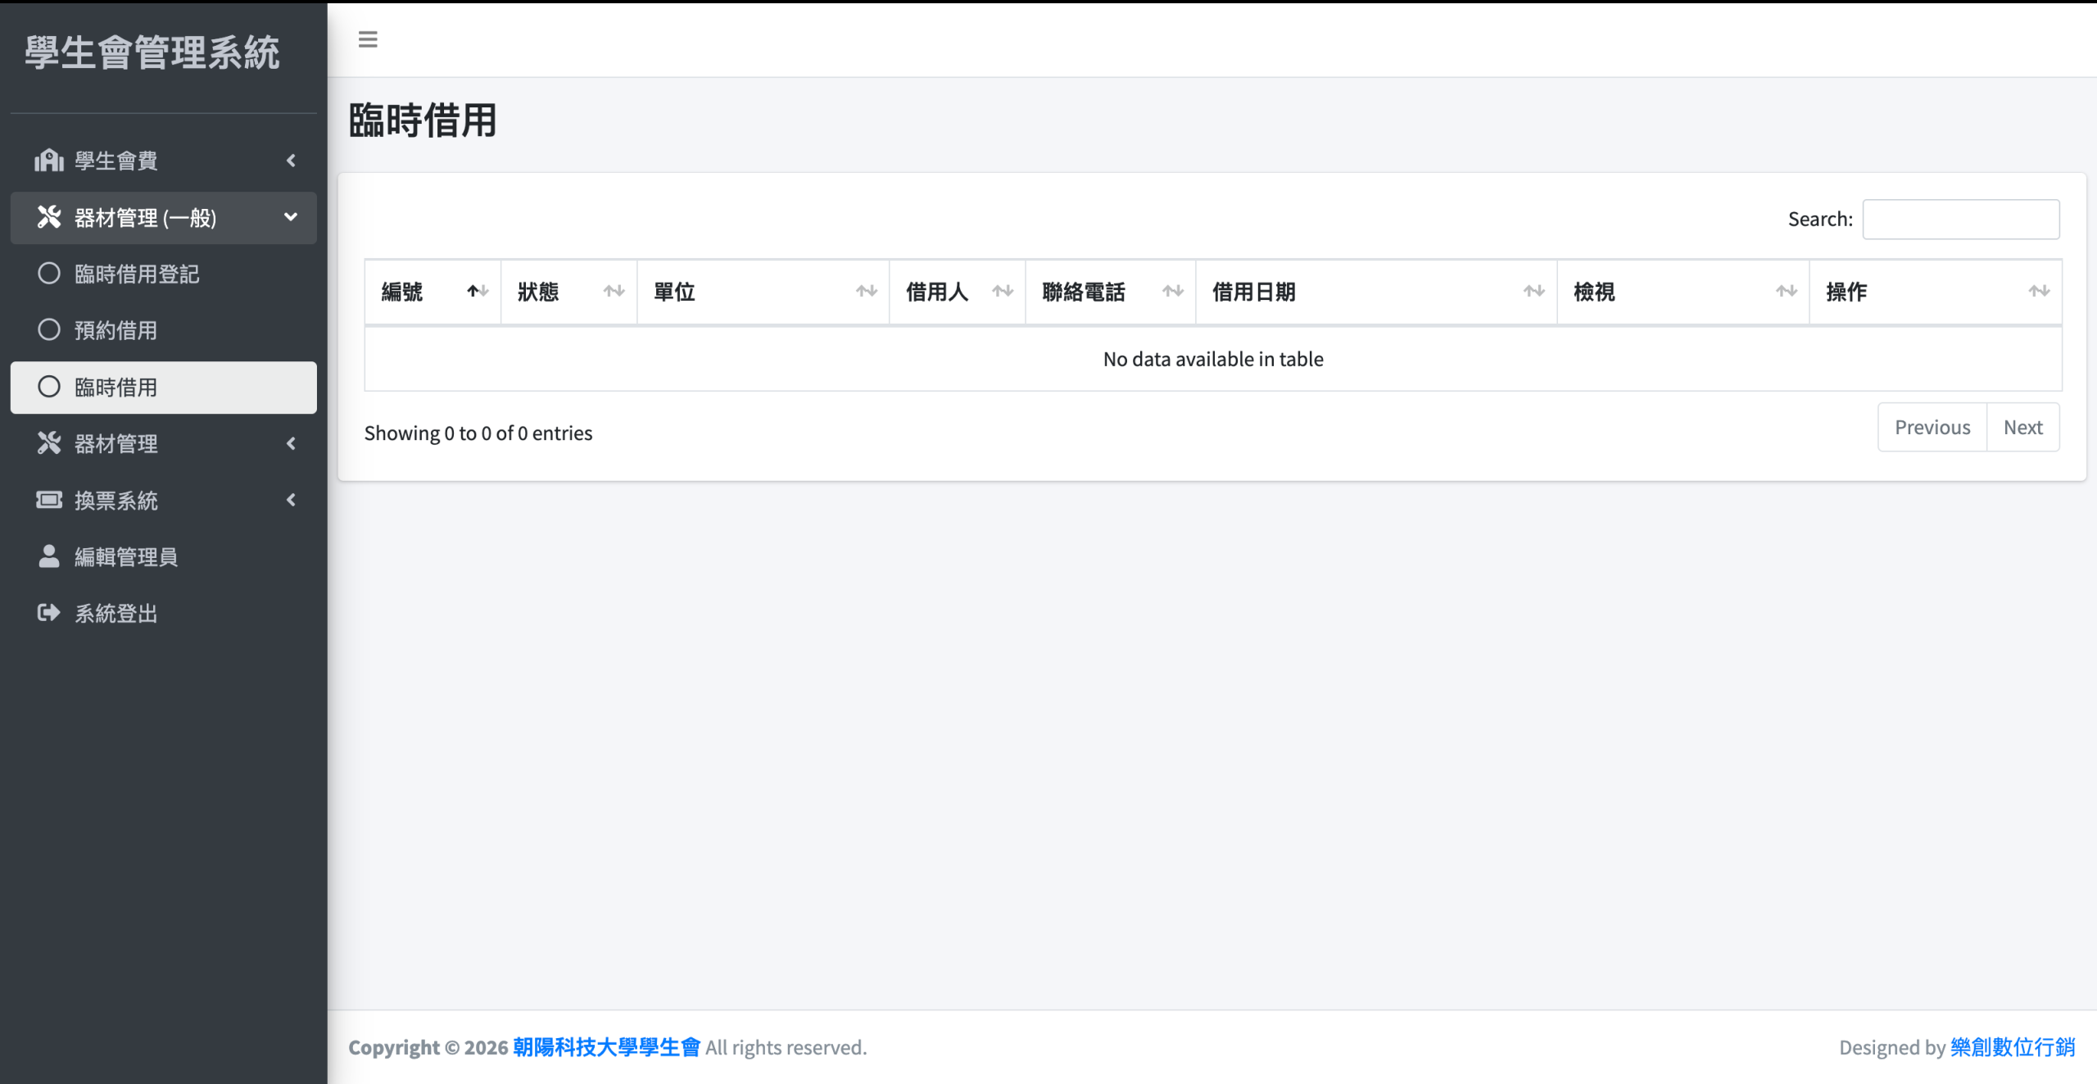Click the user icon for 編輯管理員
Image resolution: width=2097 pixels, height=1084 pixels.
click(49, 556)
